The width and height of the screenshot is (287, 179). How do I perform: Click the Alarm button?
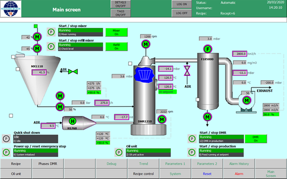pyautogui.click(x=239, y=174)
